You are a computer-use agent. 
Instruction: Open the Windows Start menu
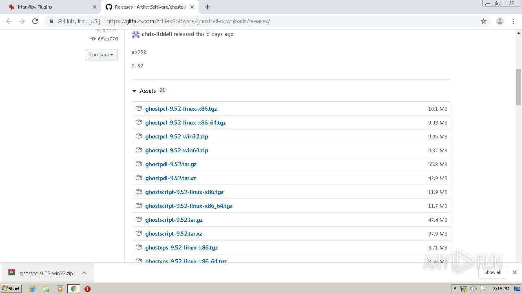coord(11,289)
